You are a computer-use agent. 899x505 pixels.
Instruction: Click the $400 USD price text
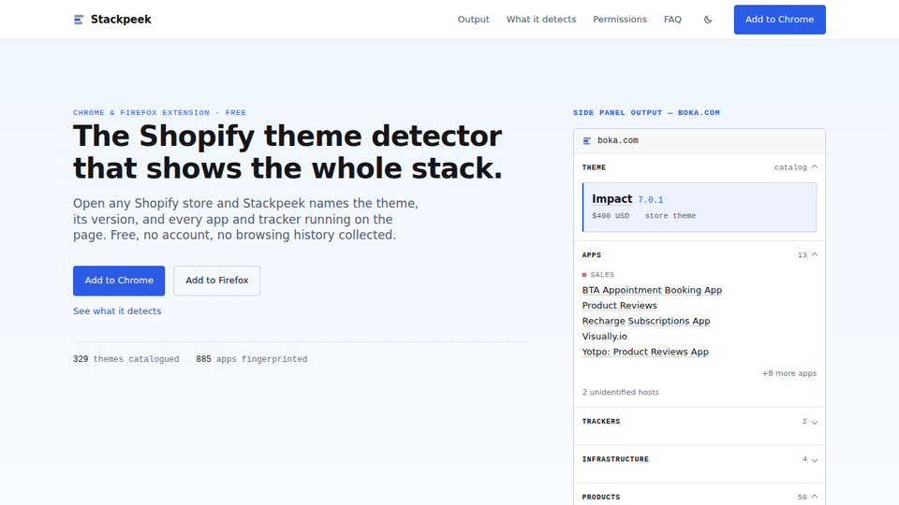click(x=610, y=216)
